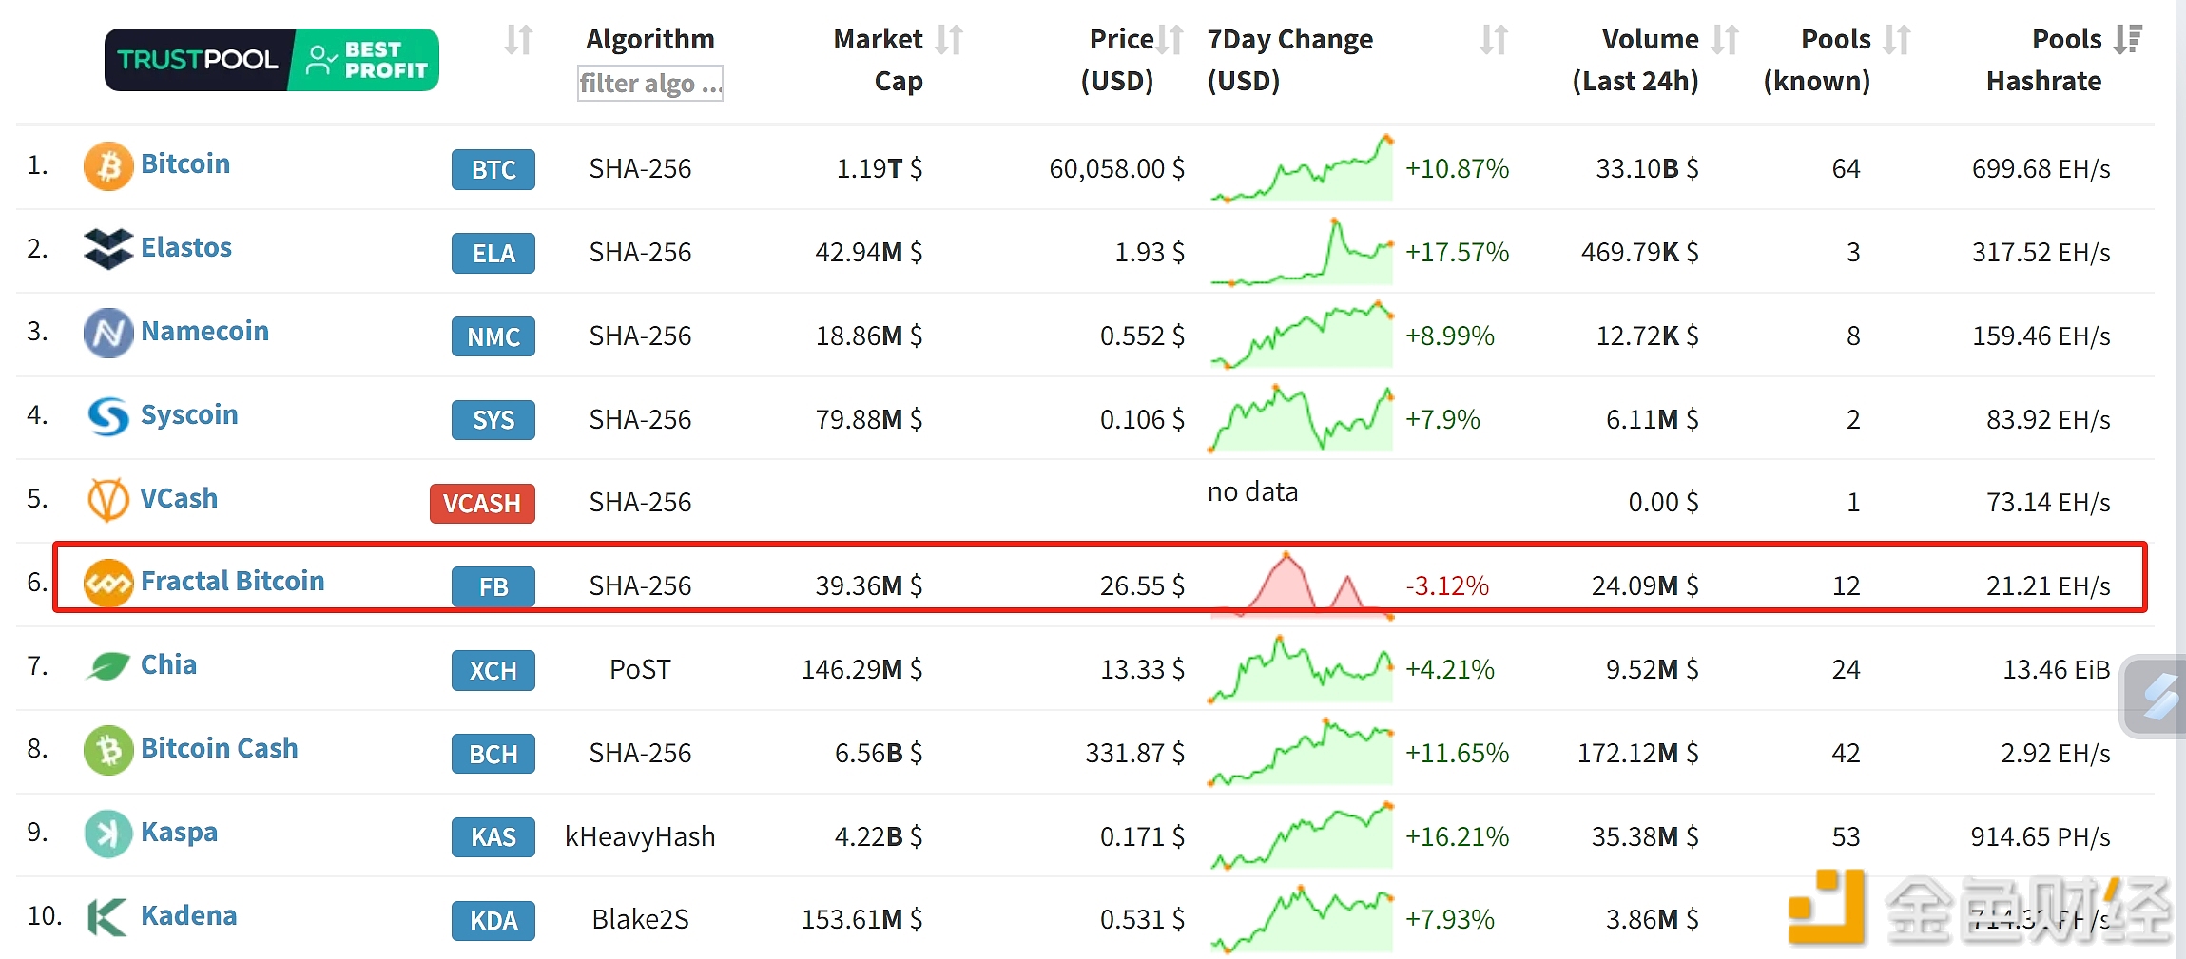Click Bitcoin Cash volume 172.12M $
The height and width of the screenshot is (959, 2186).
[1638, 753]
